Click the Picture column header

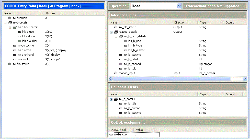click(51, 13)
